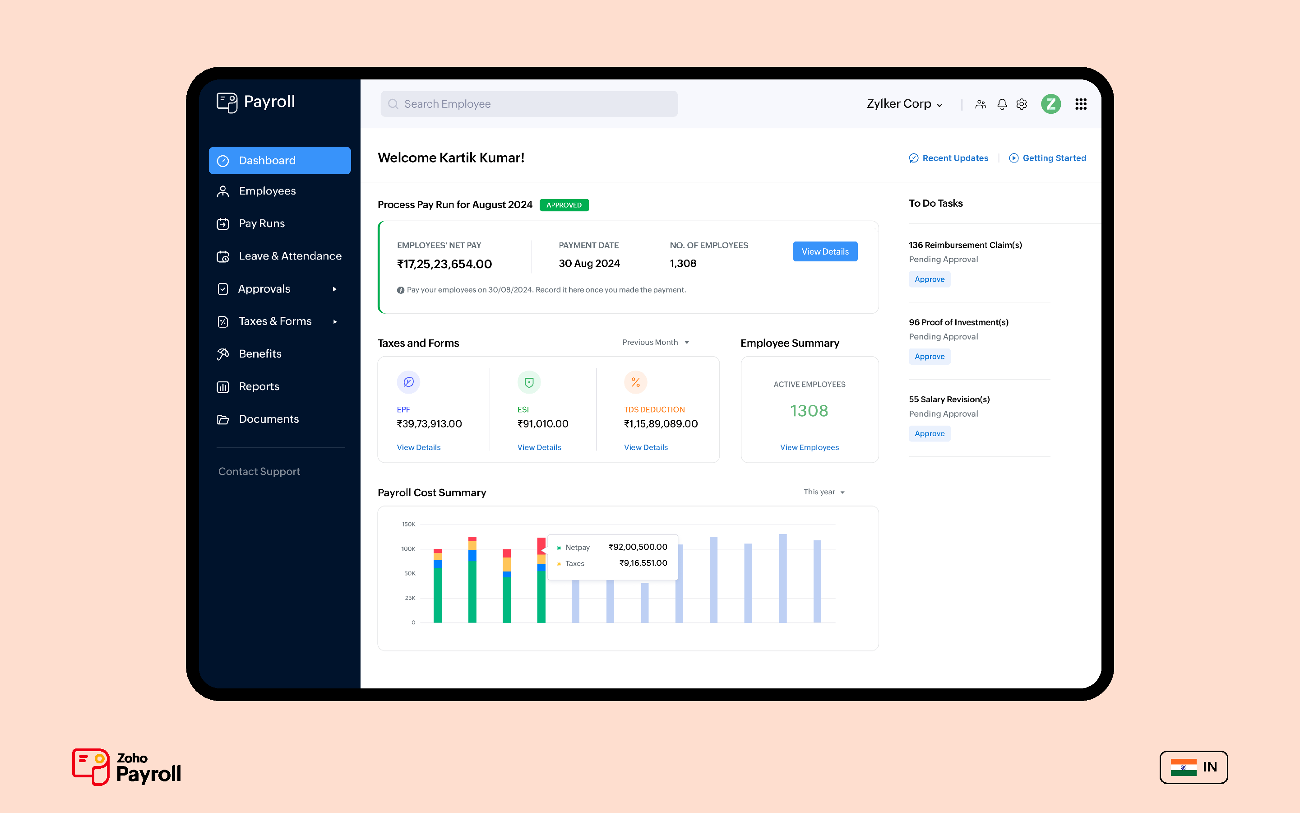Screen dimensions: 1300x813
Task: Open Pay Runs using its sidebar icon
Action: coord(223,224)
